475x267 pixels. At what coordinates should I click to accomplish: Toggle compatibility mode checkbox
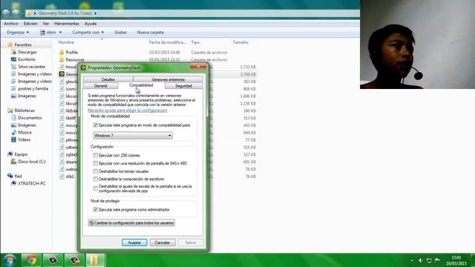(96, 125)
